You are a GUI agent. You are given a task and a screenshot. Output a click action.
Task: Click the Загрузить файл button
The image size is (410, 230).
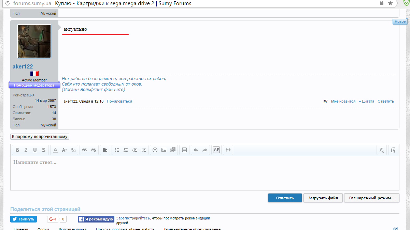click(x=323, y=198)
